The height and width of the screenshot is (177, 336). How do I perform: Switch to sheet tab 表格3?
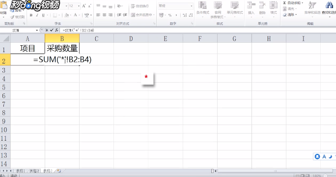pos(48,171)
